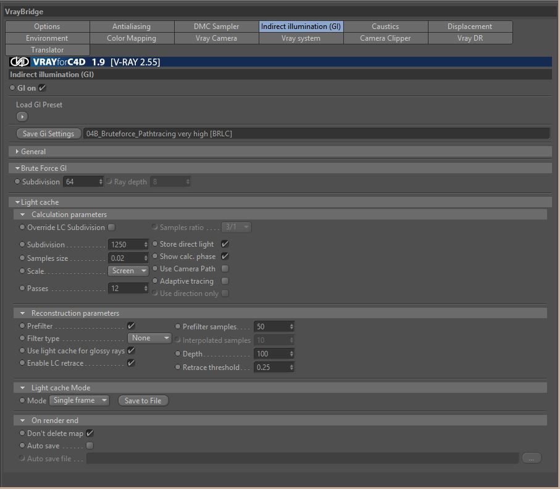This screenshot has height=489, width=560.
Task: Uncheck Store direct light
Action: [225, 244]
